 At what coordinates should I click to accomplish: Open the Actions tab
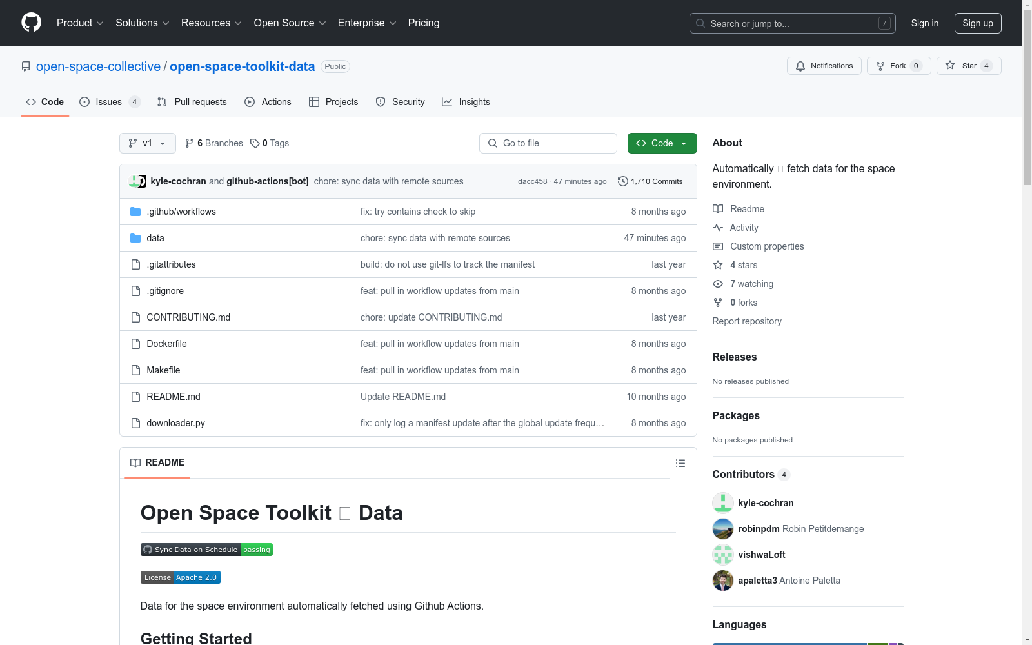point(268,102)
